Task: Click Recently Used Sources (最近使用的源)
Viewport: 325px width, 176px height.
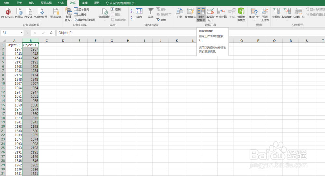Action: point(84,20)
